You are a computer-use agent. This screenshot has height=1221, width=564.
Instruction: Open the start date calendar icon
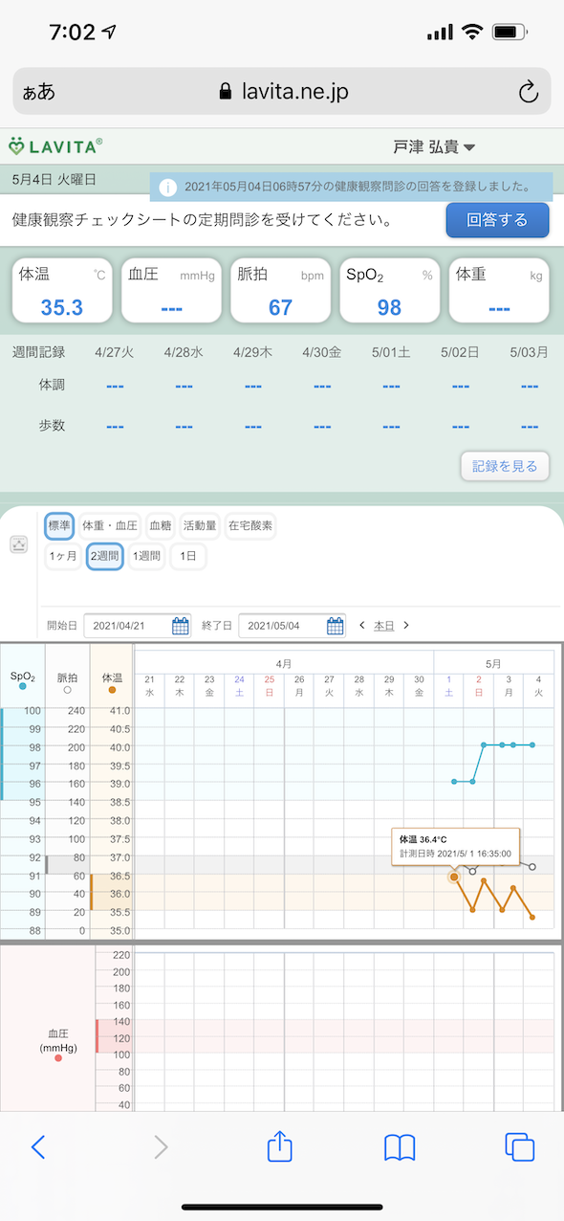point(181,626)
